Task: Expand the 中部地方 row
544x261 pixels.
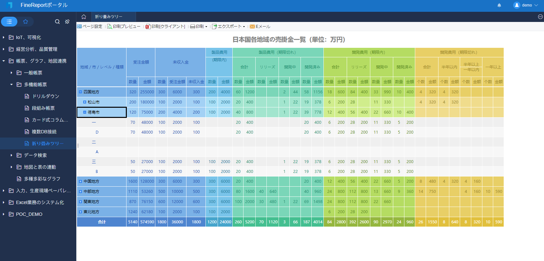Action: pos(80,192)
